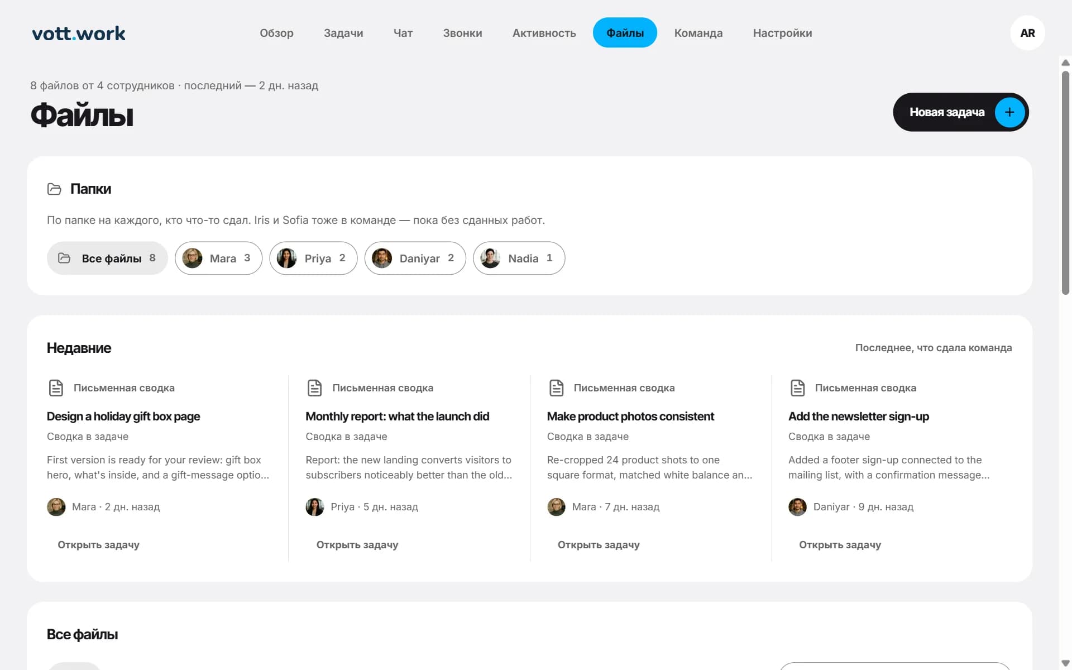Image resolution: width=1072 pixels, height=670 pixels.
Task: Click Daniyar's avatar under newsletter sign-up card
Action: coord(797,507)
